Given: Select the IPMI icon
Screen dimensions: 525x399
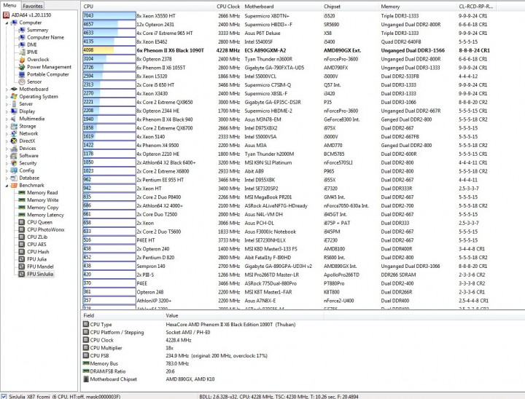Looking at the screenshot, I should click(x=22, y=52).
